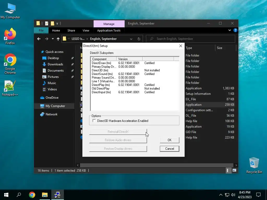Image resolution: width=267 pixels, height=200 pixels.
Task: Open the Recycle Bin on desktop
Action: pyautogui.click(x=254, y=165)
